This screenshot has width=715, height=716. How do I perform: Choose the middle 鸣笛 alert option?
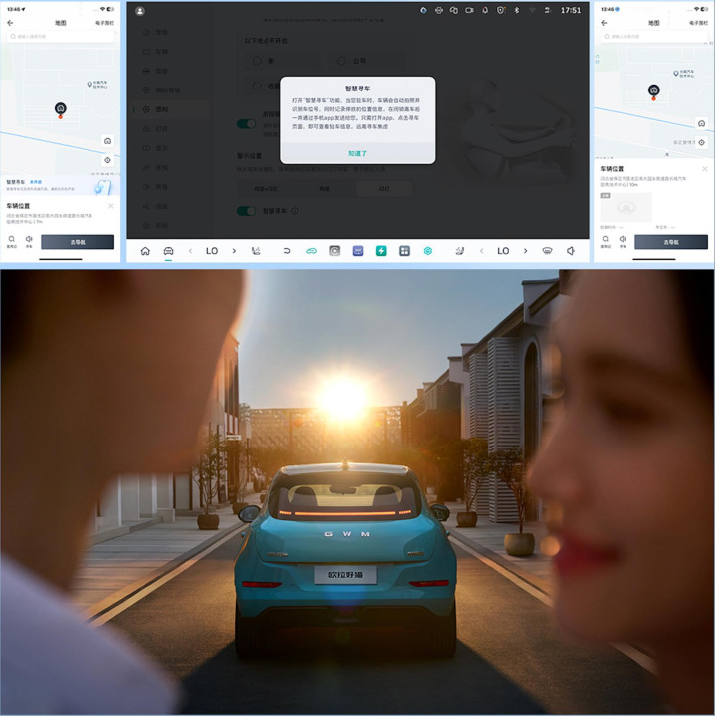tap(324, 189)
